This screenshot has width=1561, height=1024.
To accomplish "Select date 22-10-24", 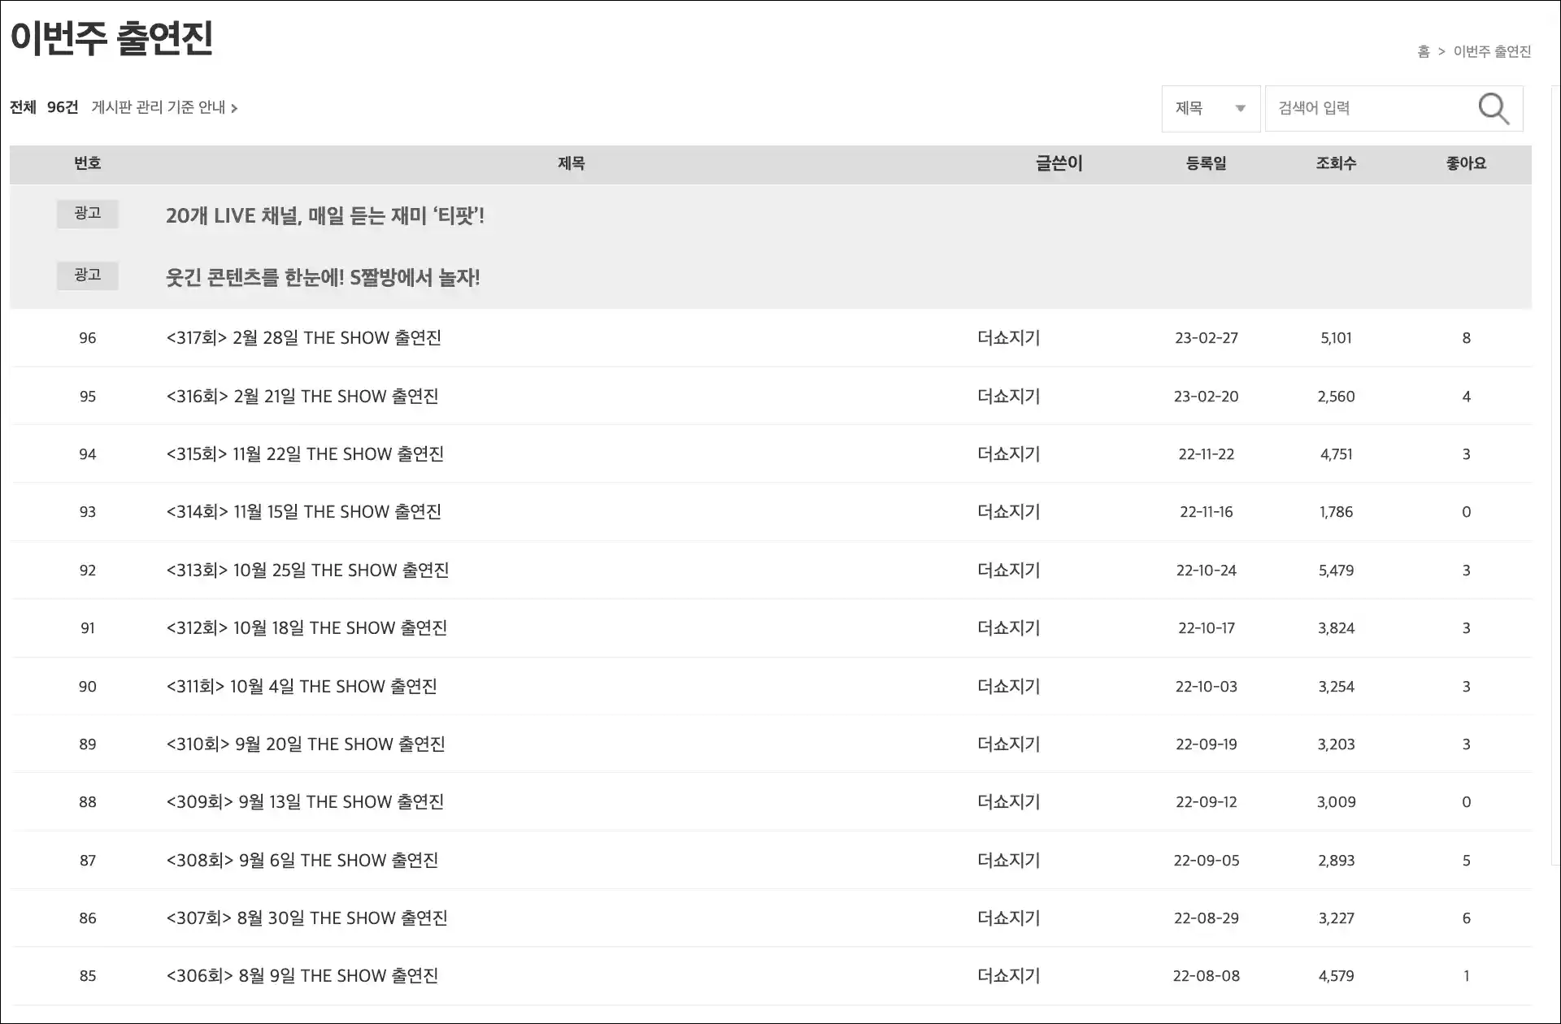I will click(x=1206, y=570).
